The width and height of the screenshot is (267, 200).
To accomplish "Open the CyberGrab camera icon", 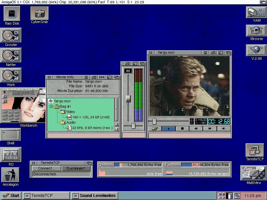I will [x=39, y=13].
